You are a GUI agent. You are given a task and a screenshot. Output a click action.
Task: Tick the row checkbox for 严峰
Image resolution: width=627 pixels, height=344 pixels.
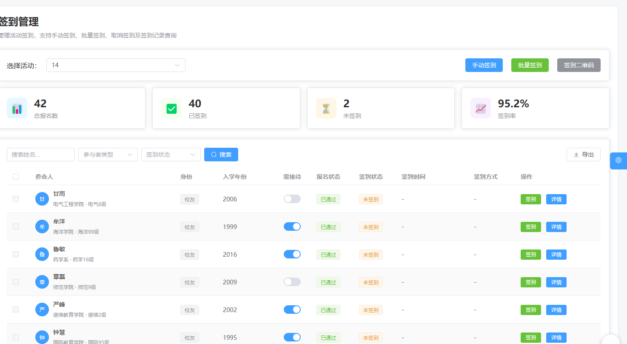tap(16, 310)
